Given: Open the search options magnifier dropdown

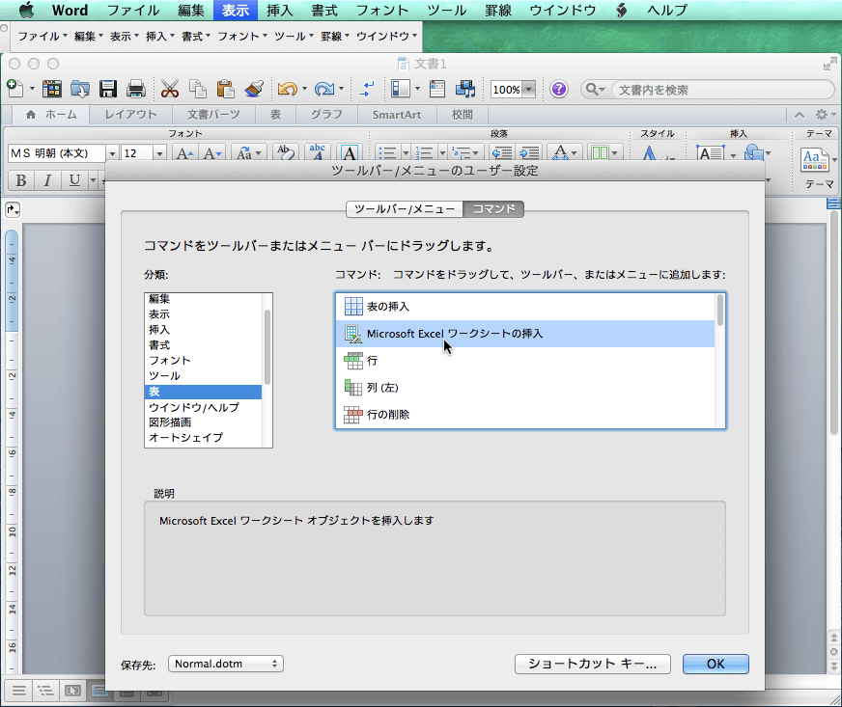Looking at the screenshot, I should (595, 89).
